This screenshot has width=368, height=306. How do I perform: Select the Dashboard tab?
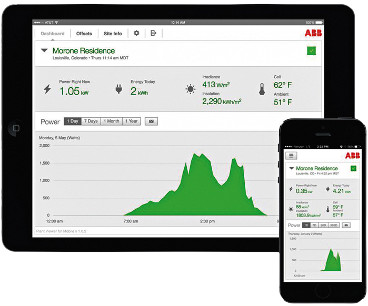coord(53,34)
